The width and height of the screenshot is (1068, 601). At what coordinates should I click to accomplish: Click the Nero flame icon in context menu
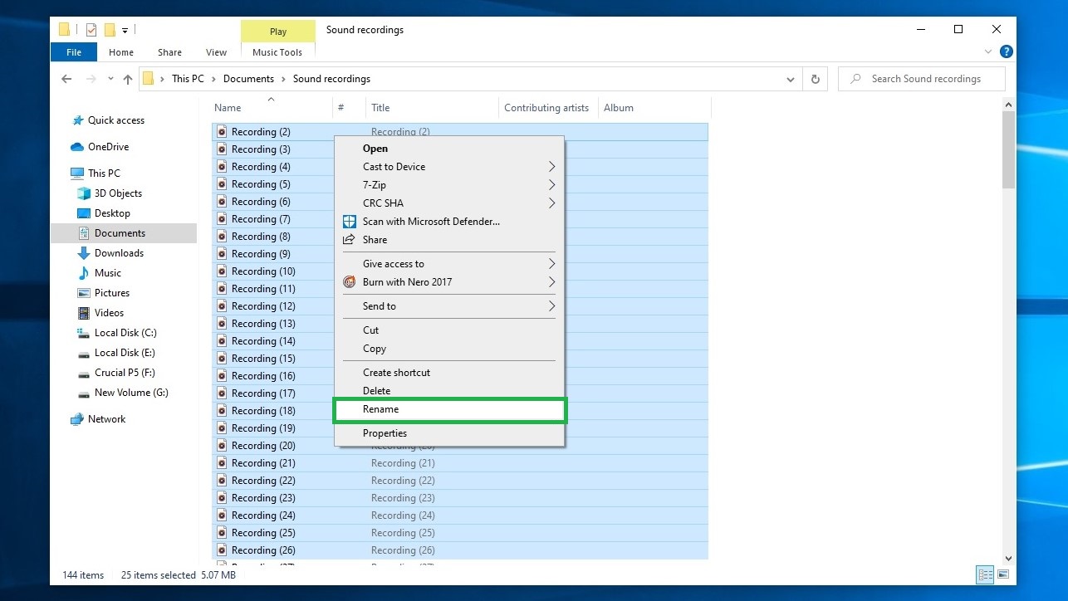pos(350,282)
